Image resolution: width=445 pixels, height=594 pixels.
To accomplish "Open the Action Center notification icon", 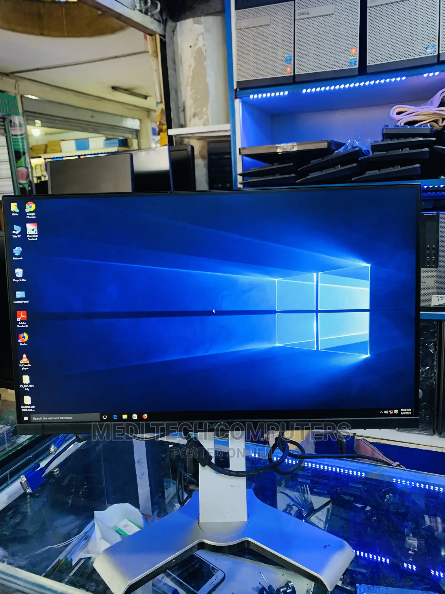I will tap(396, 412).
